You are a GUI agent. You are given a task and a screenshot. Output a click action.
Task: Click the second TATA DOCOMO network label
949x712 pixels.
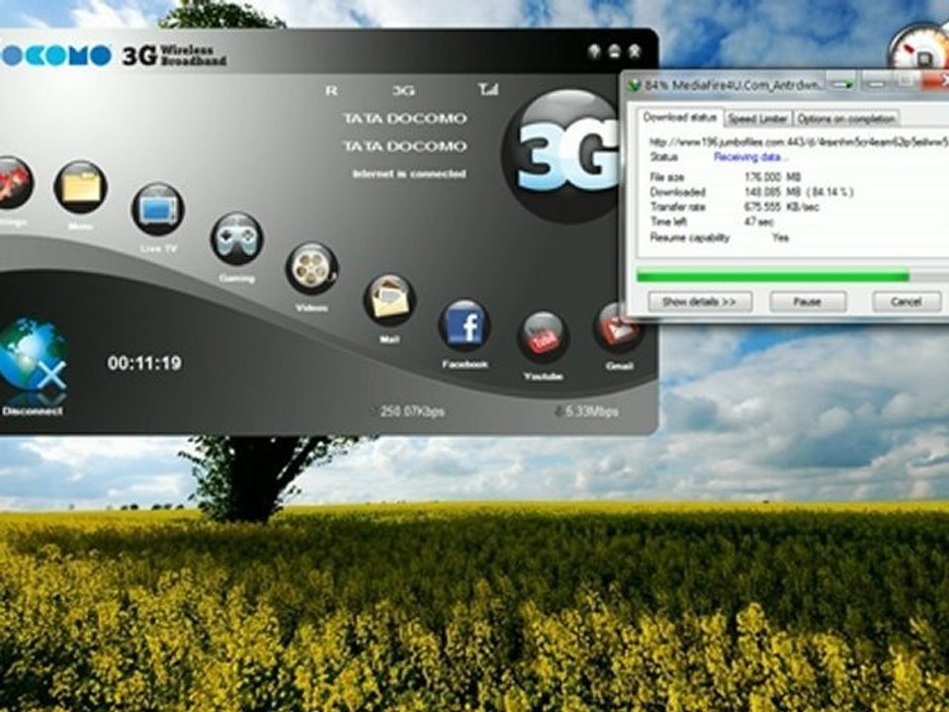[x=405, y=146]
